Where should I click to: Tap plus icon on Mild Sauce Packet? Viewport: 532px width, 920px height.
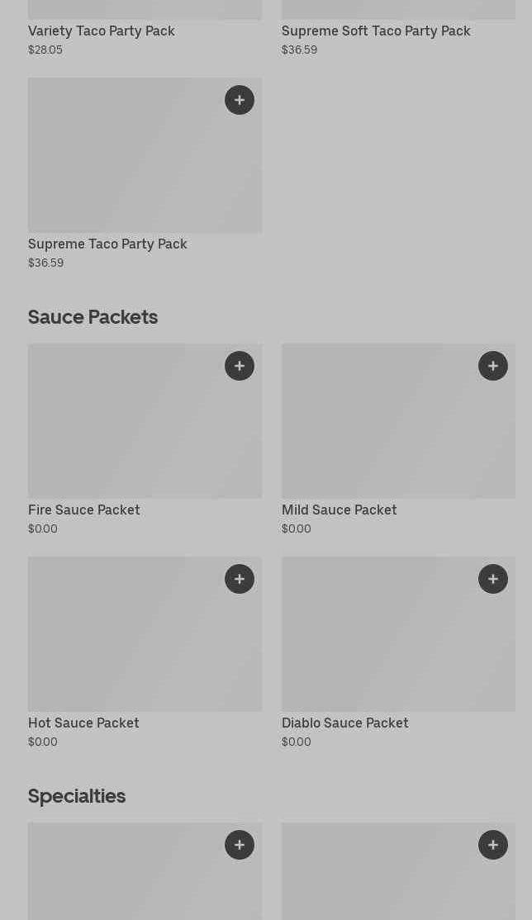[x=493, y=366]
